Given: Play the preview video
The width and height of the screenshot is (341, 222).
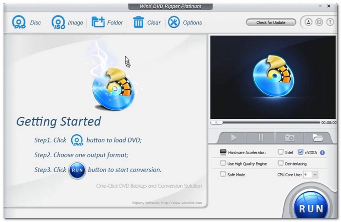Looking at the screenshot, I should tap(233, 138).
